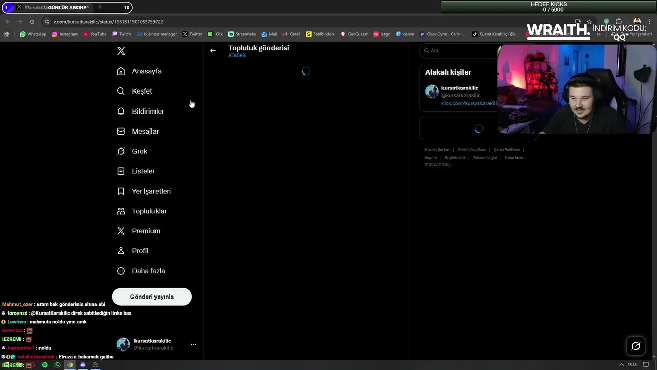This screenshot has height=370, width=657.
Task: Show hidden tray icons chevron
Action: click(x=621, y=365)
